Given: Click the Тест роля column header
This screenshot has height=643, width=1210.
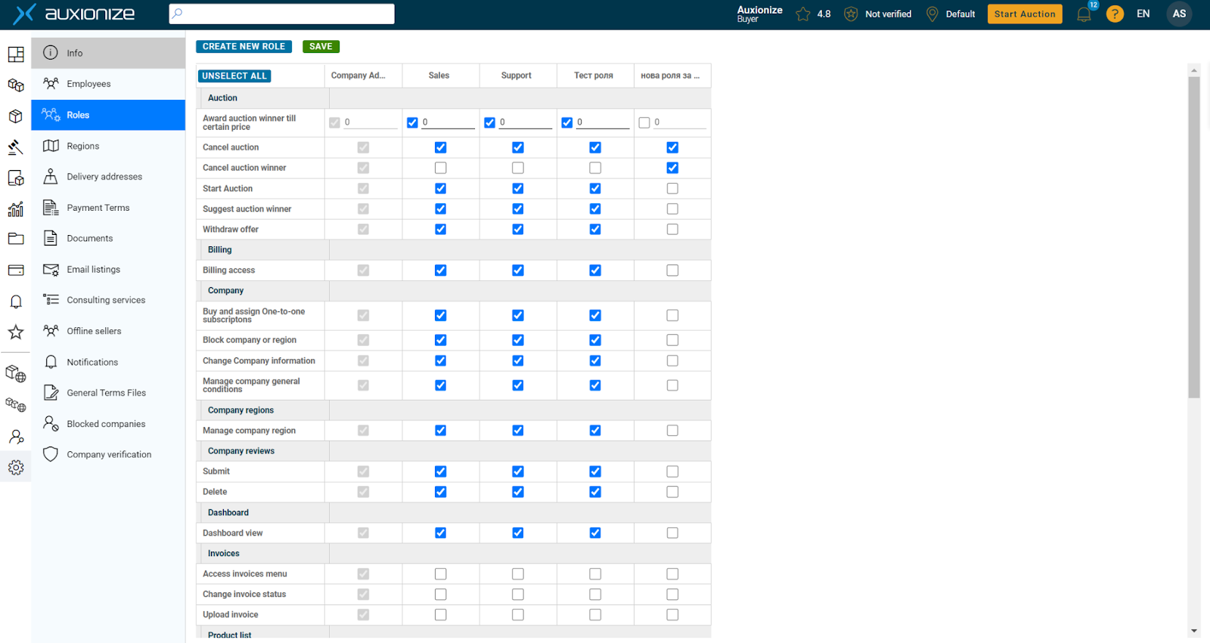Looking at the screenshot, I should pyautogui.click(x=594, y=76).
